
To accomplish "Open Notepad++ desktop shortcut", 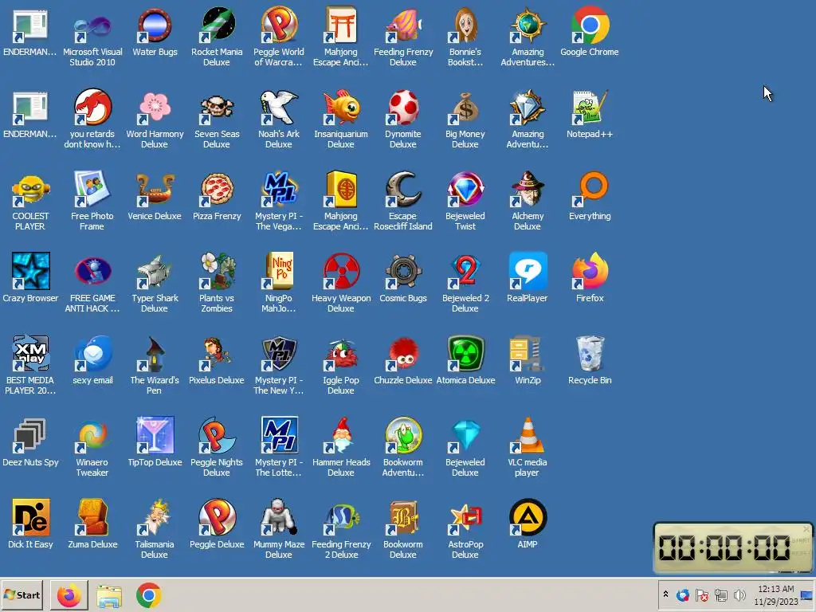I will 590,108.
